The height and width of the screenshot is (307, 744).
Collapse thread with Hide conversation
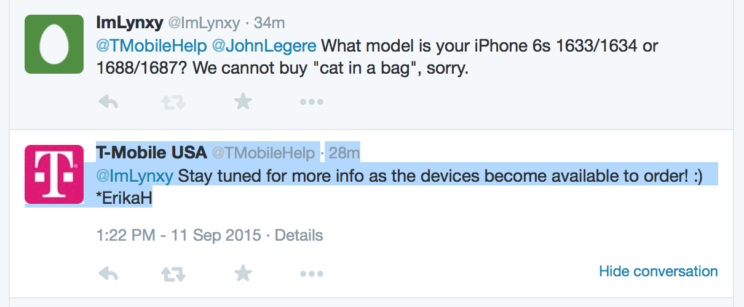[x=659, y=271]
